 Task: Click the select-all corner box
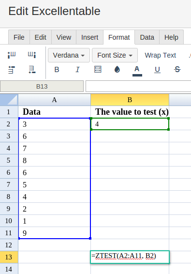coord(9,100)
